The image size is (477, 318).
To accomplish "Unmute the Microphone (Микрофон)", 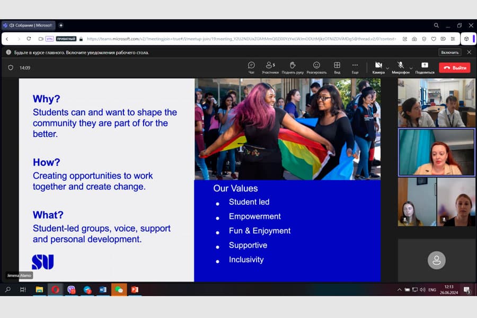I will click(x=401, y=67).
